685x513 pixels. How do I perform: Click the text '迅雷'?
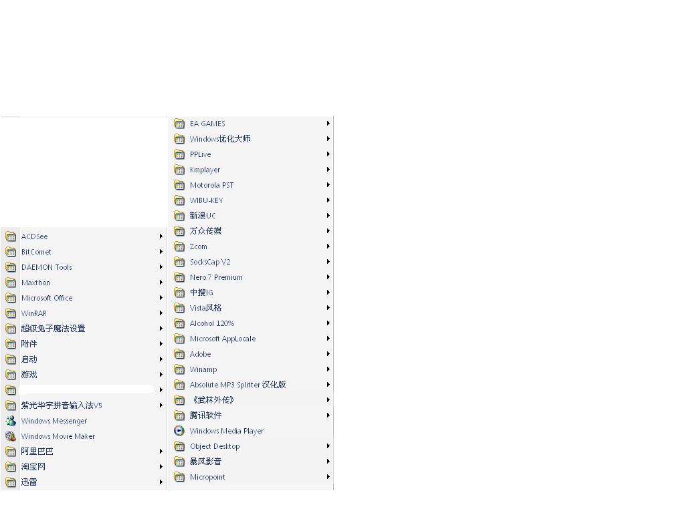pyautogui.click(x=29, y=482)
